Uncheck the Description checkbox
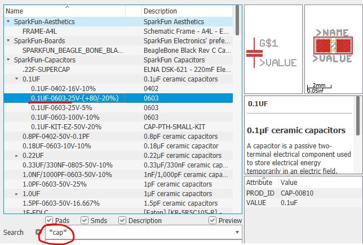The image size is (363, 245). point(122,221)
